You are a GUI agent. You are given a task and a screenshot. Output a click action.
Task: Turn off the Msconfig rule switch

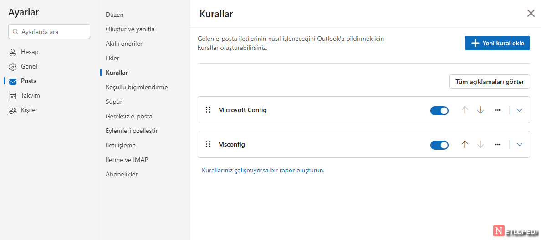point(439,145)
